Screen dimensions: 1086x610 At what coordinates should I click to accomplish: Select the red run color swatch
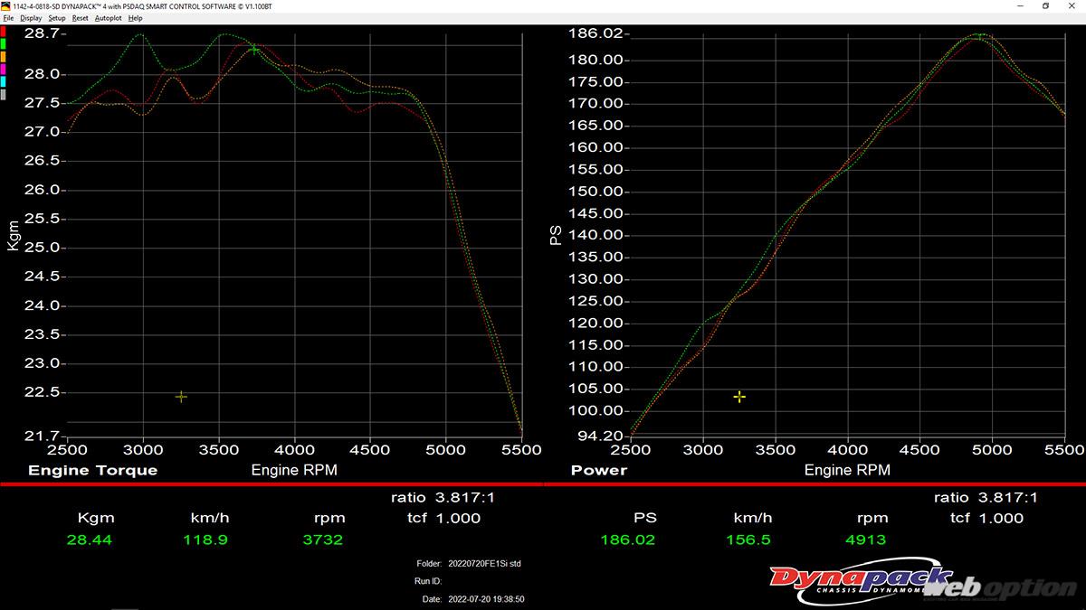coord(4,31)
